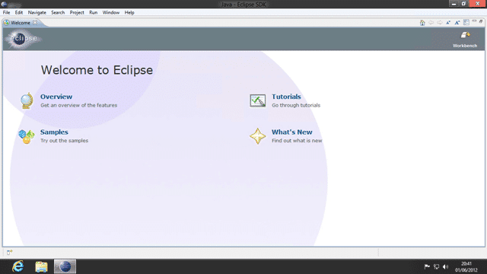Click the volume speaker icon in tray
Screen dimensions: 487x274
point(446,266)
